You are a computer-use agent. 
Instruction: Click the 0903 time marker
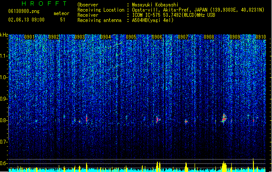coord(80,37)
